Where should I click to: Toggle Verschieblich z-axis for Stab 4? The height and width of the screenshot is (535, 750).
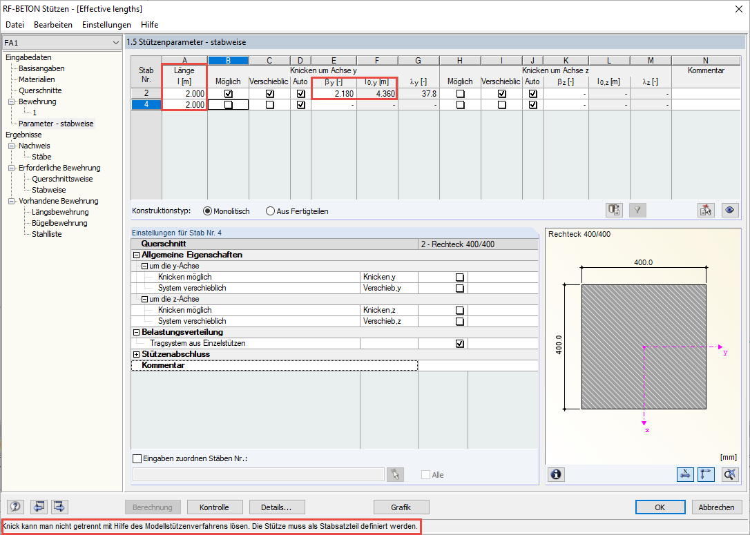[x=502, y=105]
